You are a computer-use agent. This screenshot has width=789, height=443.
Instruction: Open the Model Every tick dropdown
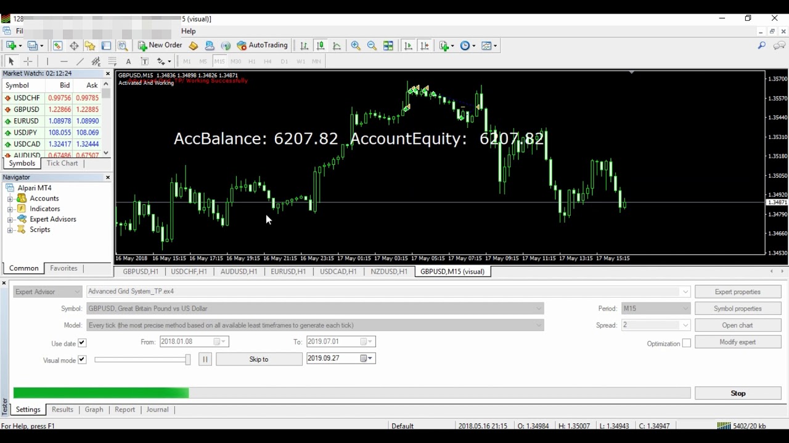click(x=315, y=325)
